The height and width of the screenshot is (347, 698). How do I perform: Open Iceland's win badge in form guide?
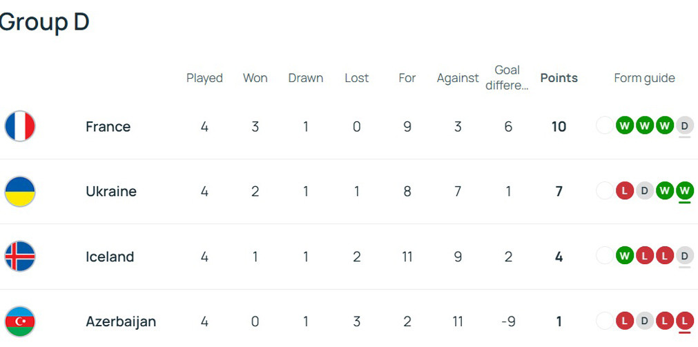(x=624, y=256)
